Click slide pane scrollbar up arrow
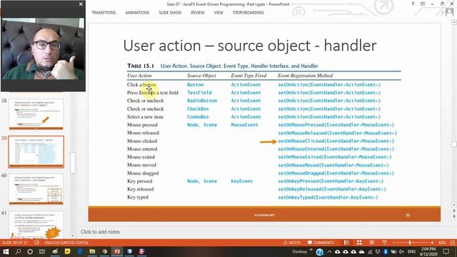This screenshot has width=457, height=257. pos(454,22)
